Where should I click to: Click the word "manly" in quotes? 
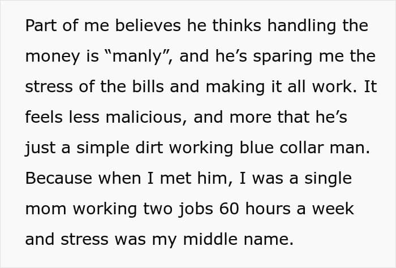click(137, 57)
